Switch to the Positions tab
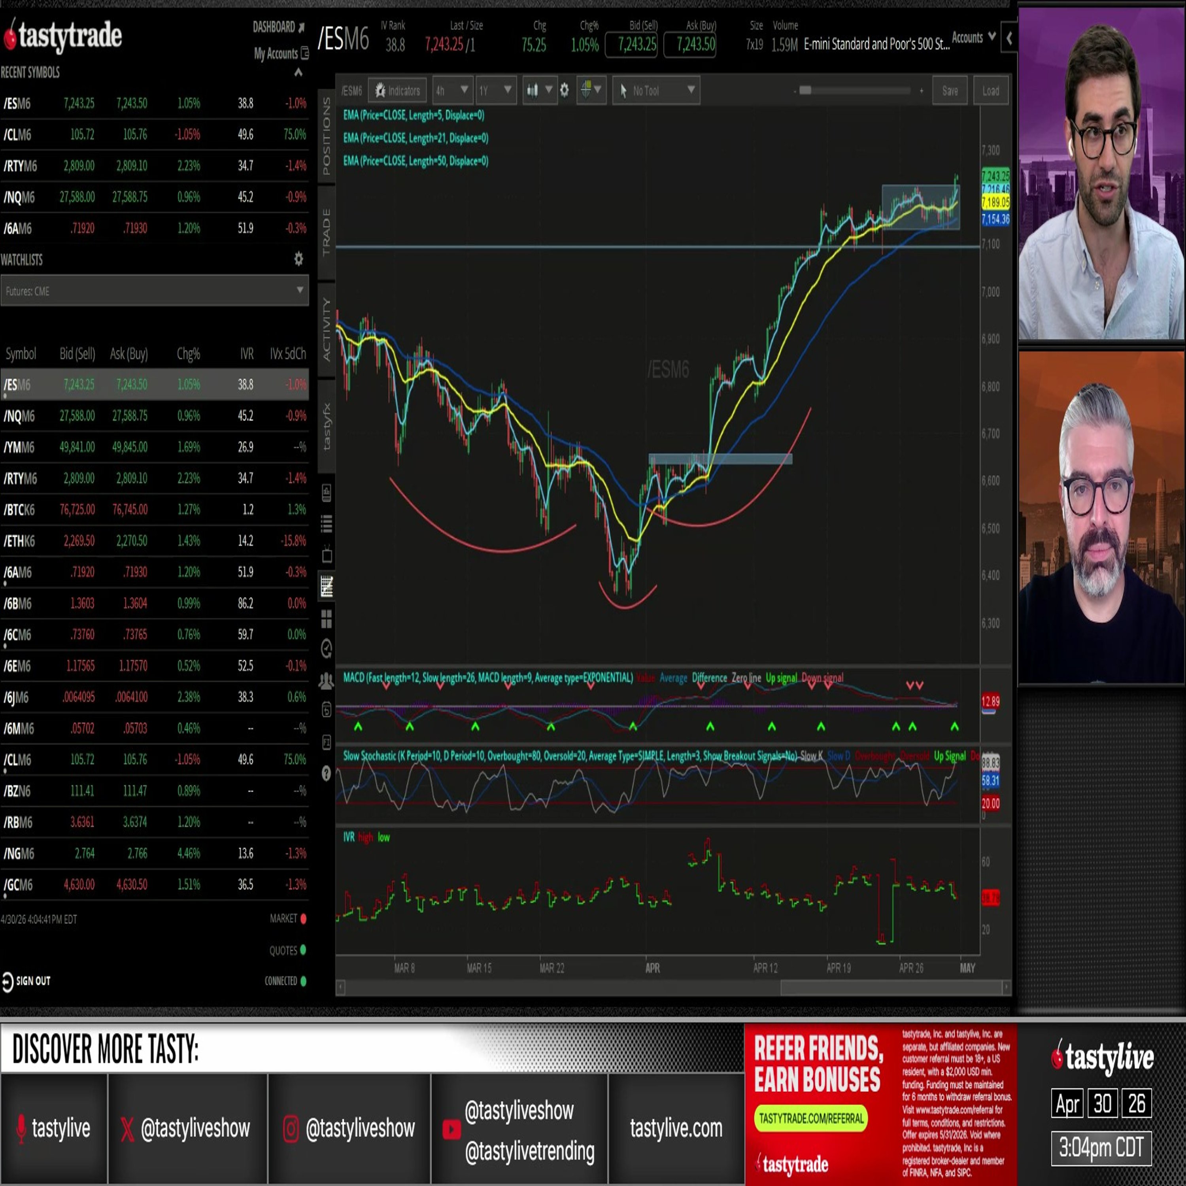The width and height of the screenshot is (1186, 1186). point(327,135)
